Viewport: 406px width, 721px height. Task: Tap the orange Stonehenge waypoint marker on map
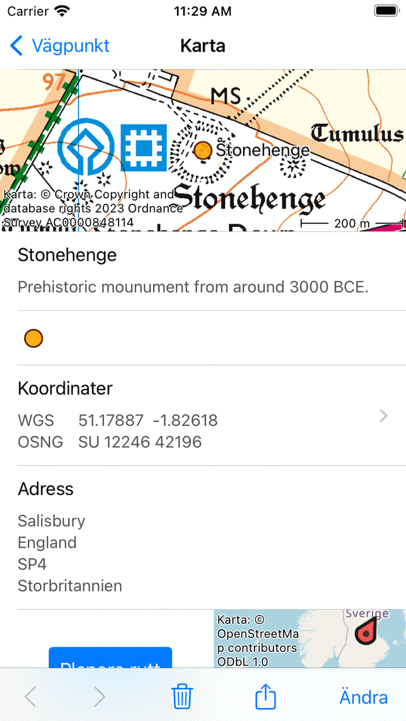[202, 150]
